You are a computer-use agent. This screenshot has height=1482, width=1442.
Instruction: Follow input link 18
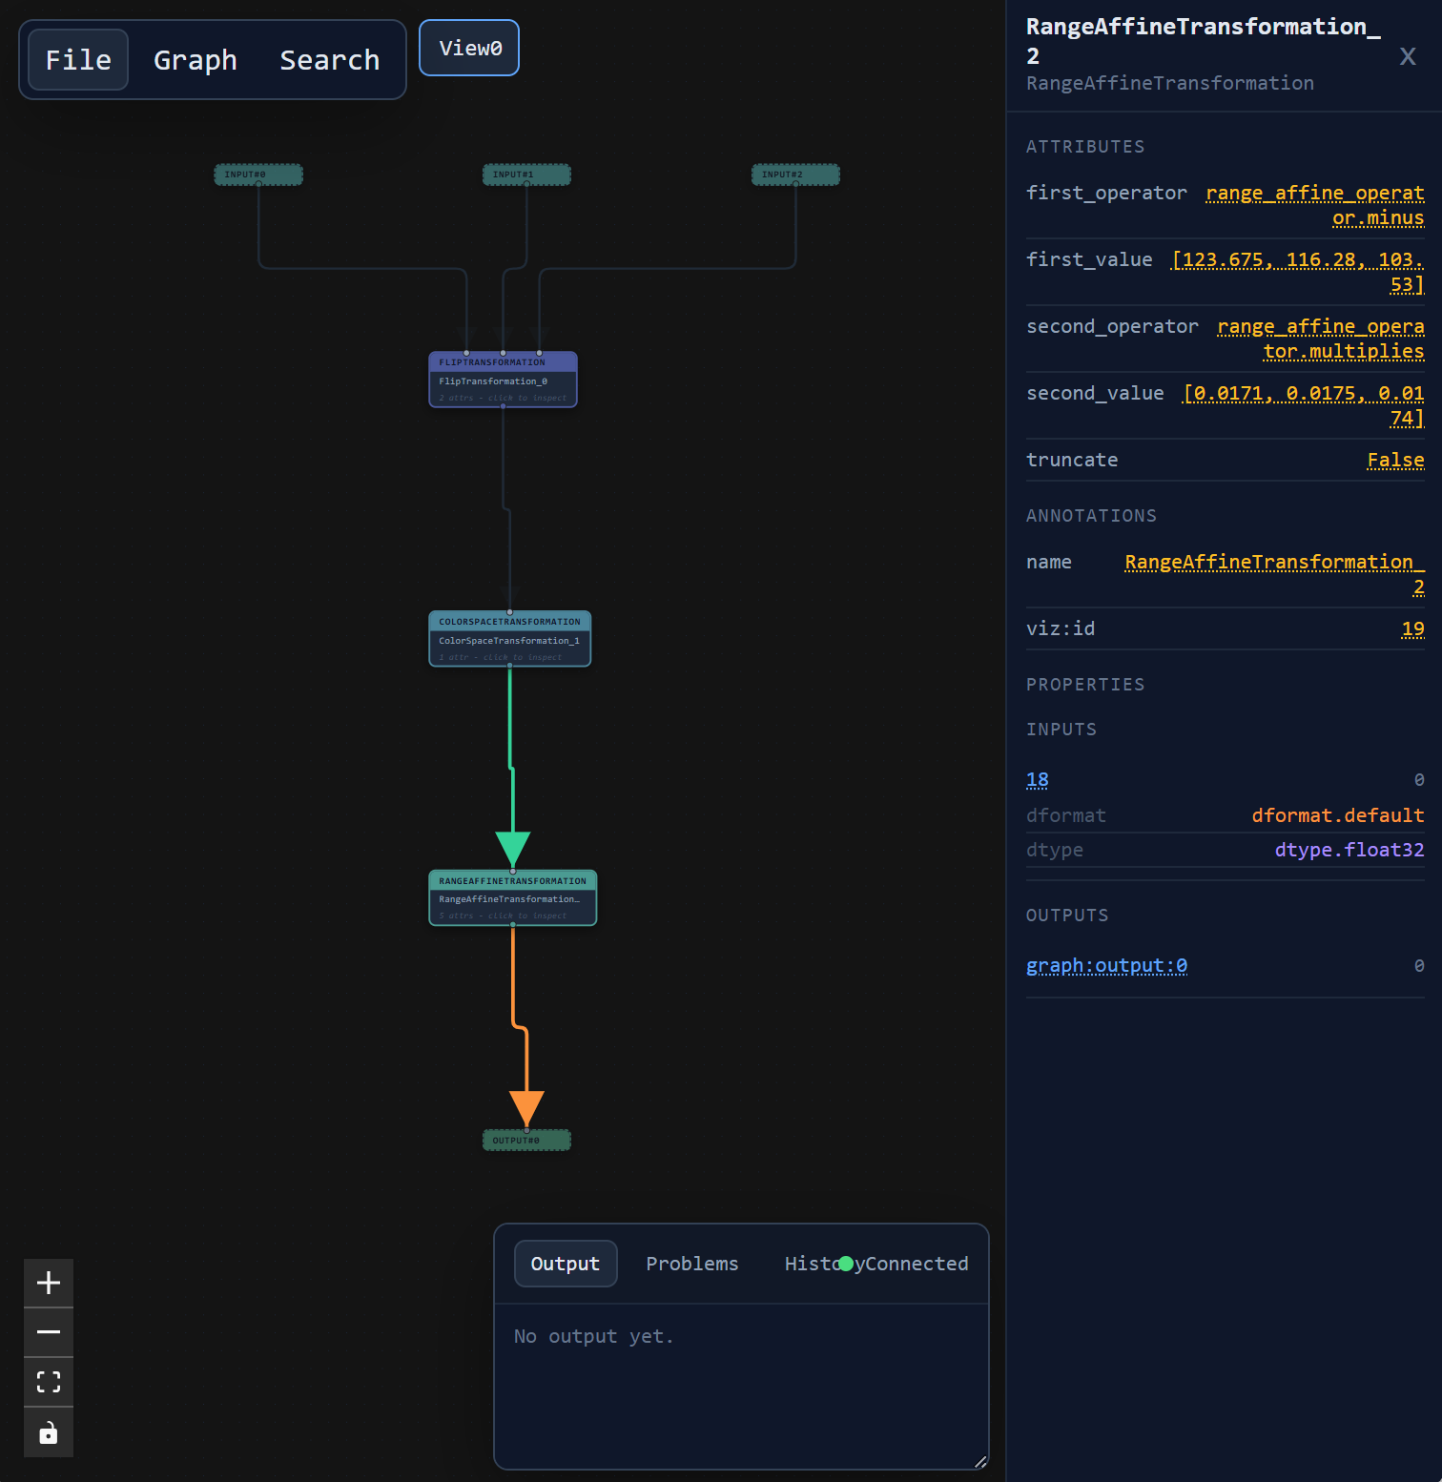[x=1038, y=780]
